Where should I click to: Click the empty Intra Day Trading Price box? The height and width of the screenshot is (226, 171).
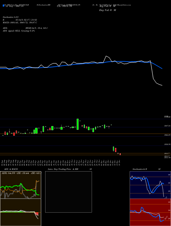pos(68,192)
